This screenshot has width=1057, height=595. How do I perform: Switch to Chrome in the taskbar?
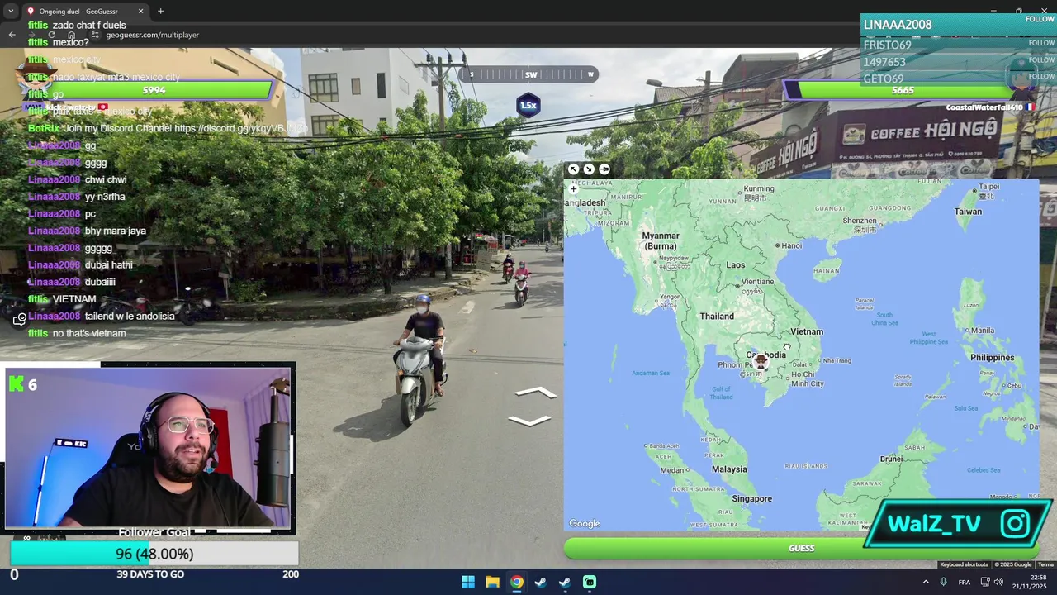516,582
